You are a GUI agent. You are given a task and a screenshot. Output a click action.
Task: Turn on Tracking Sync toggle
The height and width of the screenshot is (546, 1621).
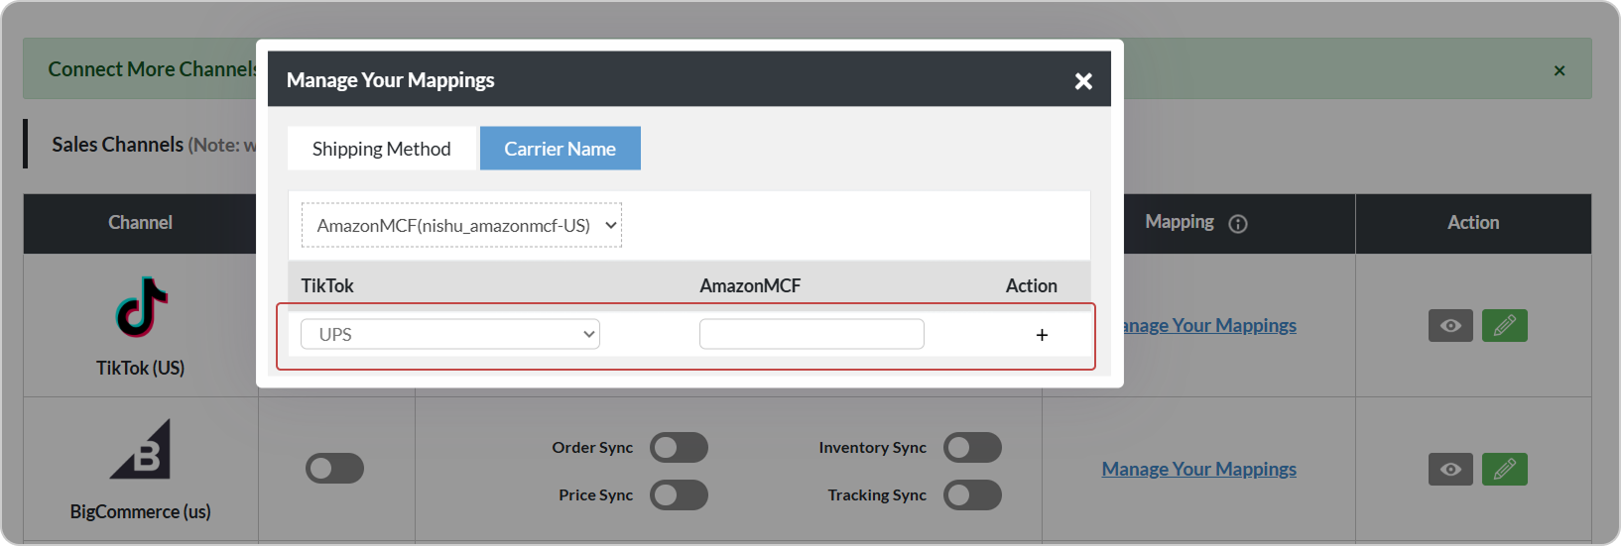click(x=972, y=495)
